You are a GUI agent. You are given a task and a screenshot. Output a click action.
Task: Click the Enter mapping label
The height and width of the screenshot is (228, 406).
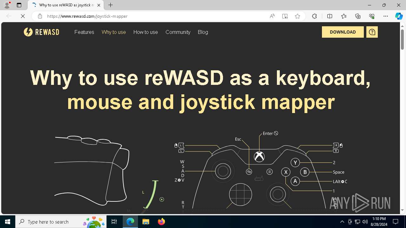point(271,133)
